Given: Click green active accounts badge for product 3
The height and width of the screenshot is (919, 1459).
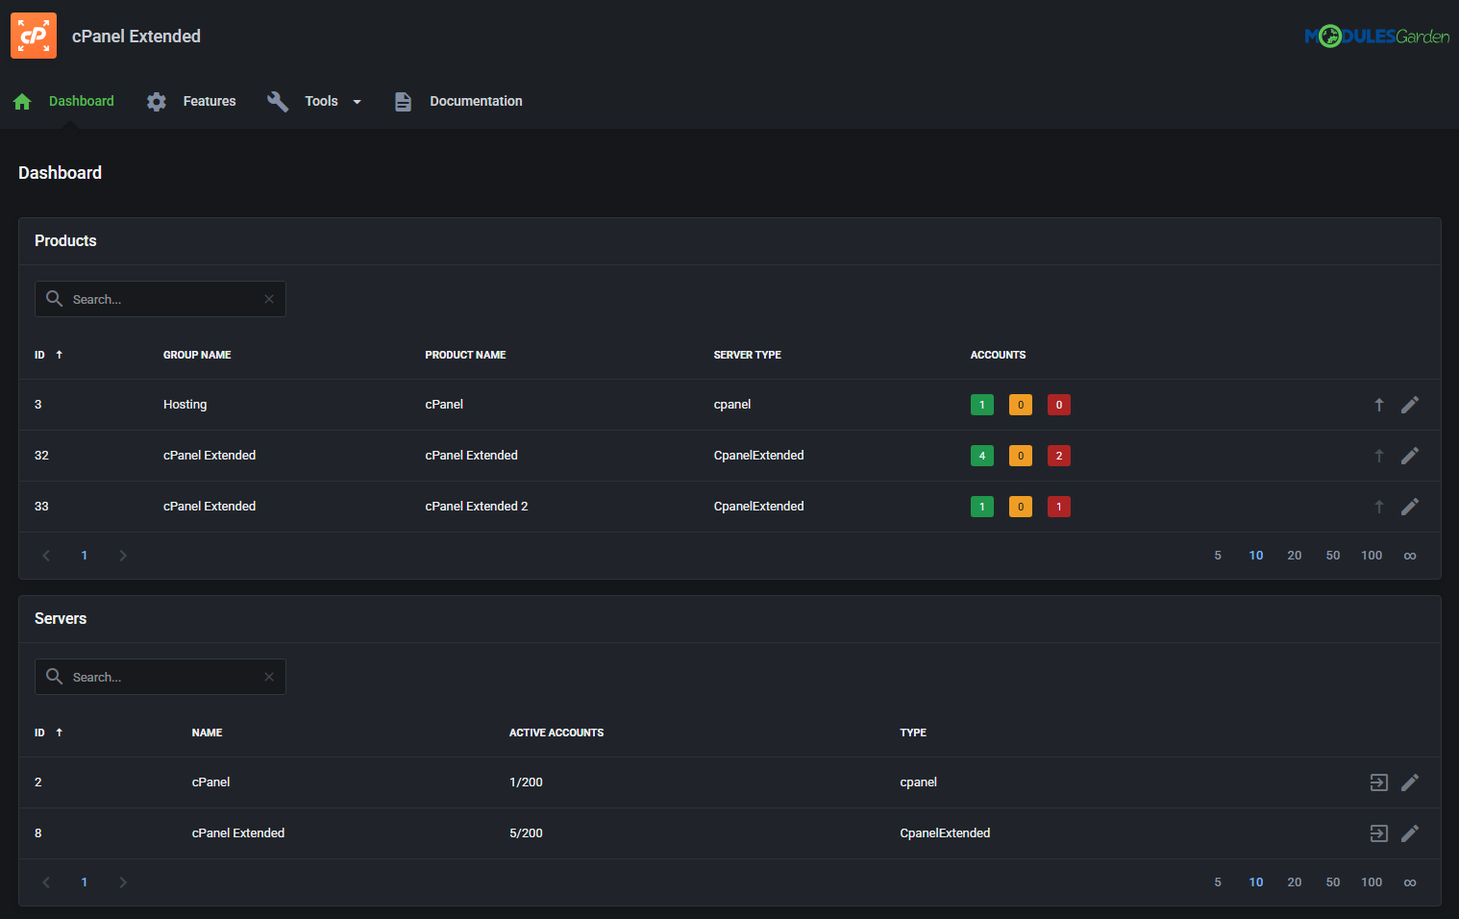Looking at the screenshot, I should (x=982, y=405).
